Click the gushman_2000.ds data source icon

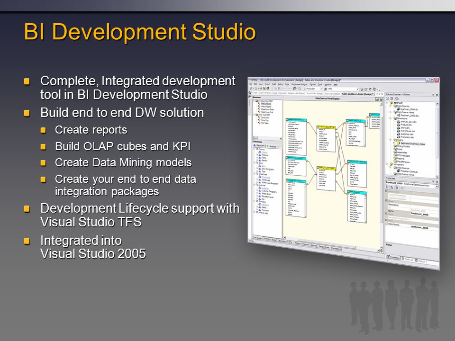399,109
